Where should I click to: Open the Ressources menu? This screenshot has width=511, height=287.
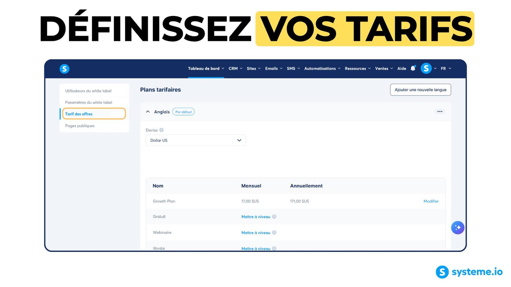[358, 68]
